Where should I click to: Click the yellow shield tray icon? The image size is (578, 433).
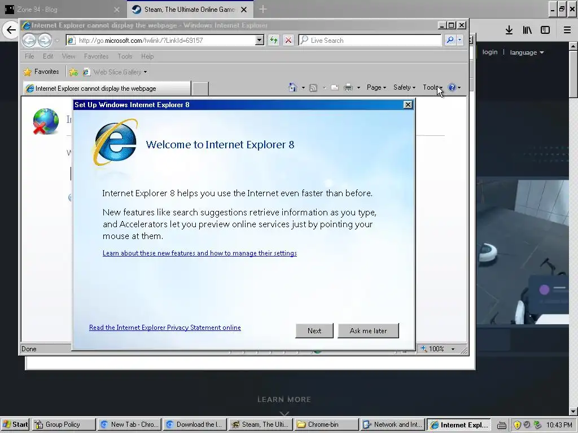click(517, 425)
